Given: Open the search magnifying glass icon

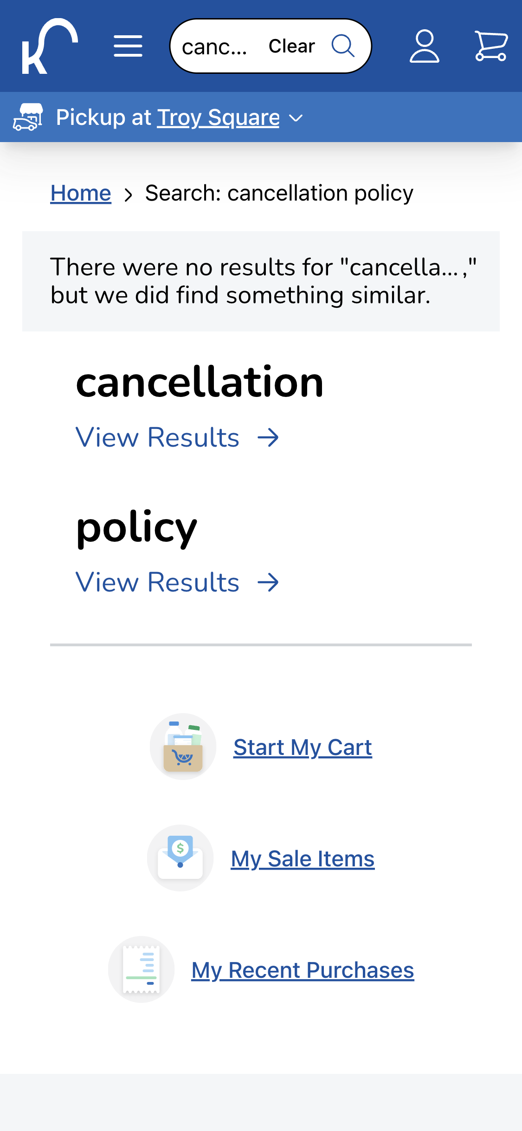Looking at the screenshot, I should click(x=343, y=45).
